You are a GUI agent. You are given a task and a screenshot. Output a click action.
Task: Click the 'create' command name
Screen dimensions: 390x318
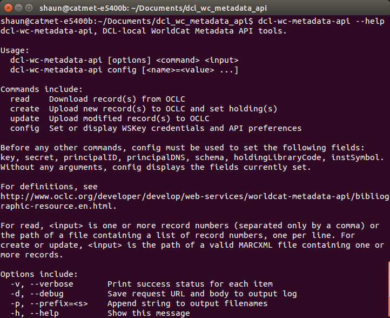pos(25,109)
